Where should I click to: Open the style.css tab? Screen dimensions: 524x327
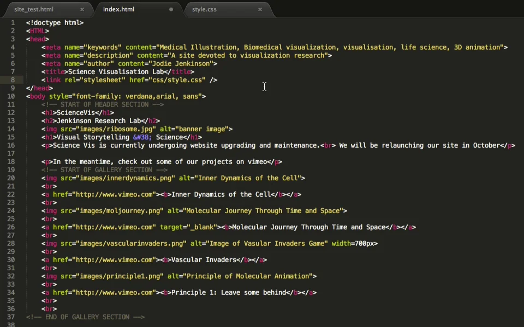[204, 9]
